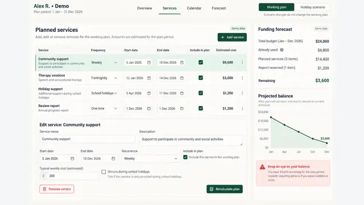Open more options menu for Community support row
The image size is (364, 205).
(x=242, y=63)
